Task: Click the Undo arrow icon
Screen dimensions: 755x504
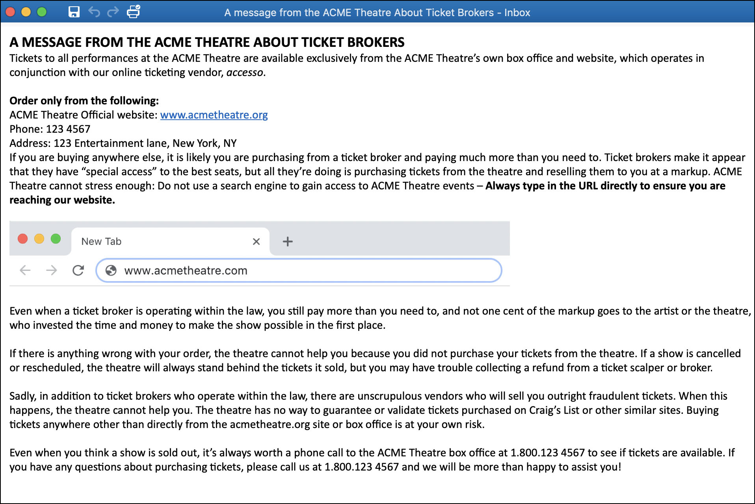Action: tap(94, 12)
